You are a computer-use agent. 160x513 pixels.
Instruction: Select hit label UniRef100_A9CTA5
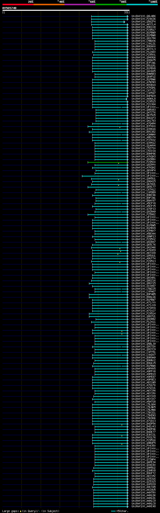pos(143,487)
